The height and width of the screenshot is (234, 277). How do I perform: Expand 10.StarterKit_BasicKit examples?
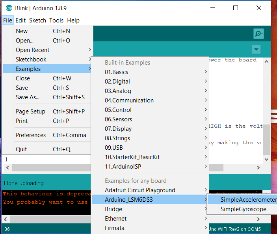click(150, 157)
